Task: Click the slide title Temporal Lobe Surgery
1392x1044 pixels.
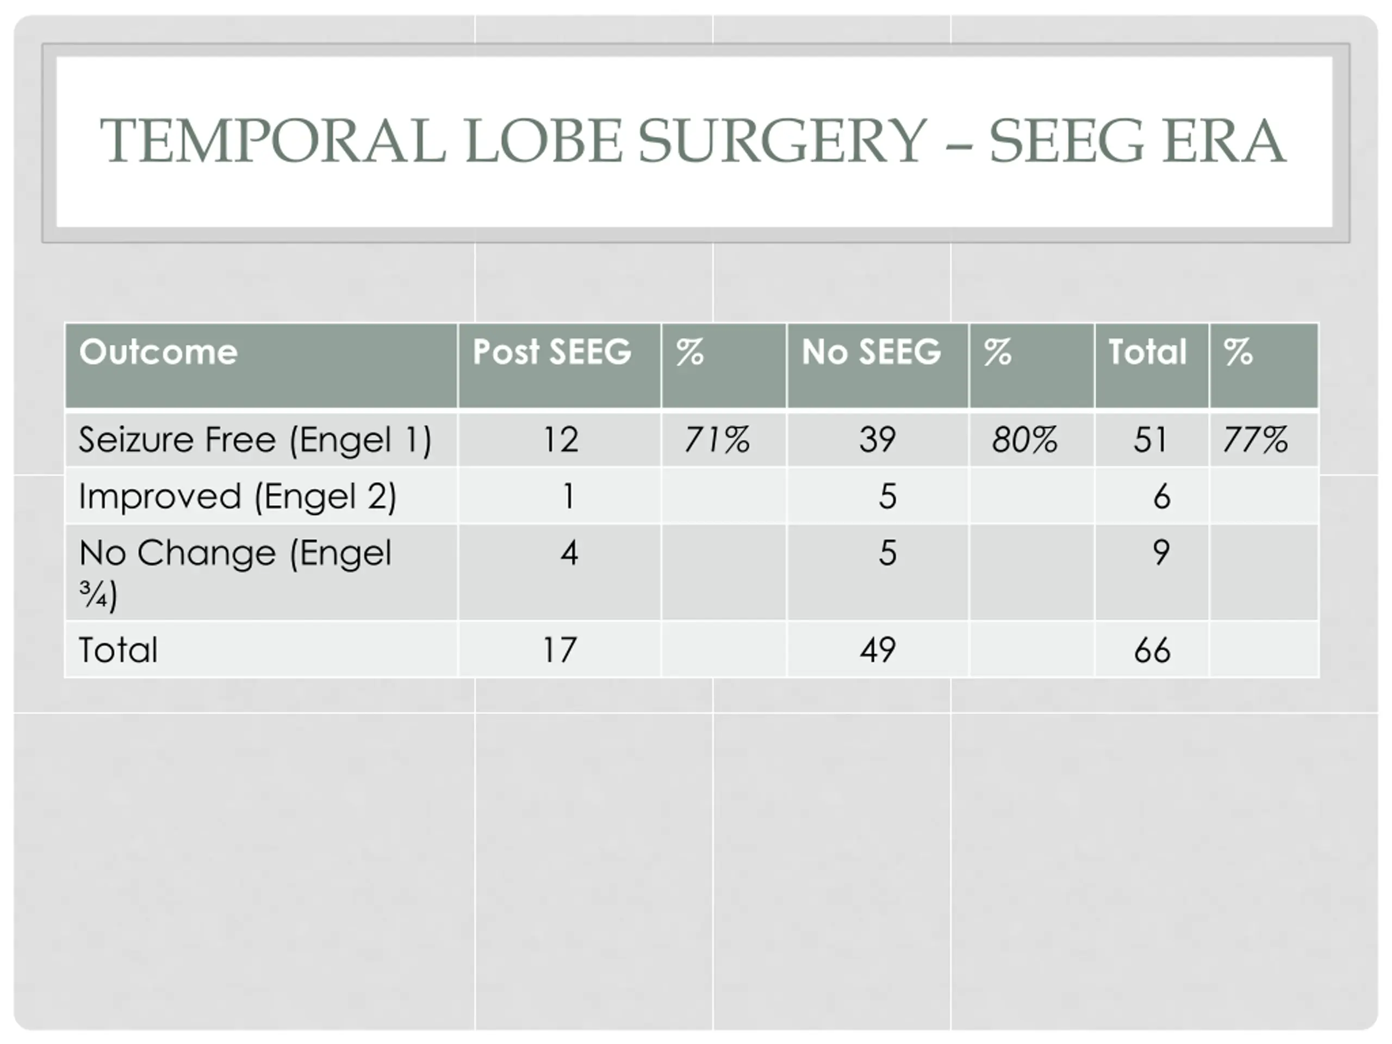Action: click(693, 140)
